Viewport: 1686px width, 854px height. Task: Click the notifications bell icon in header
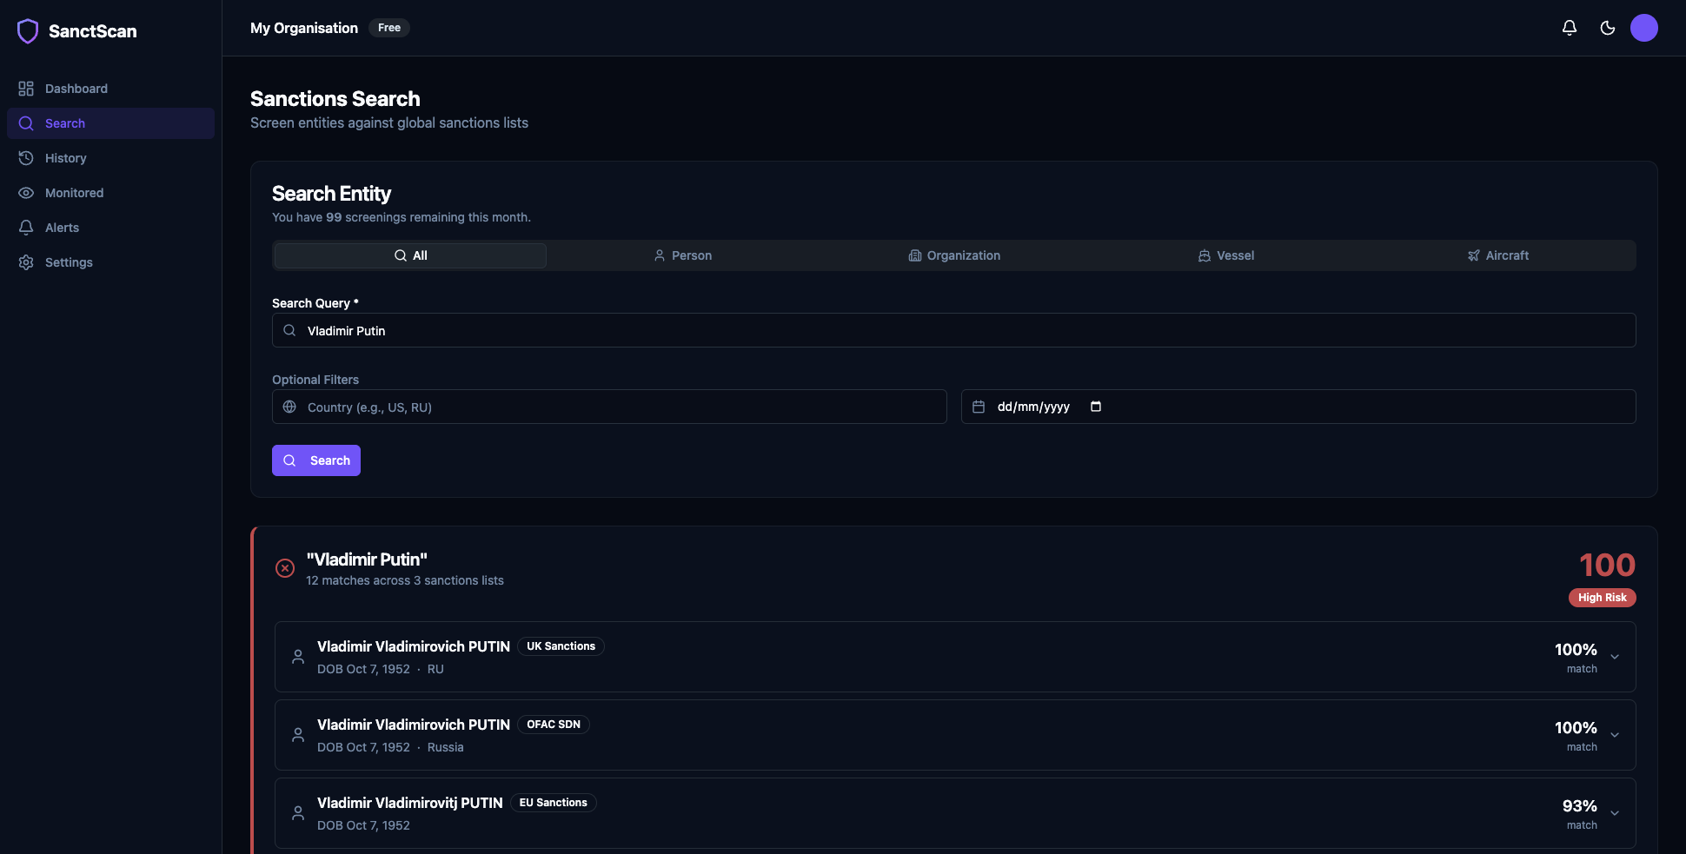pyautogui.click(x=1570, y=28)
